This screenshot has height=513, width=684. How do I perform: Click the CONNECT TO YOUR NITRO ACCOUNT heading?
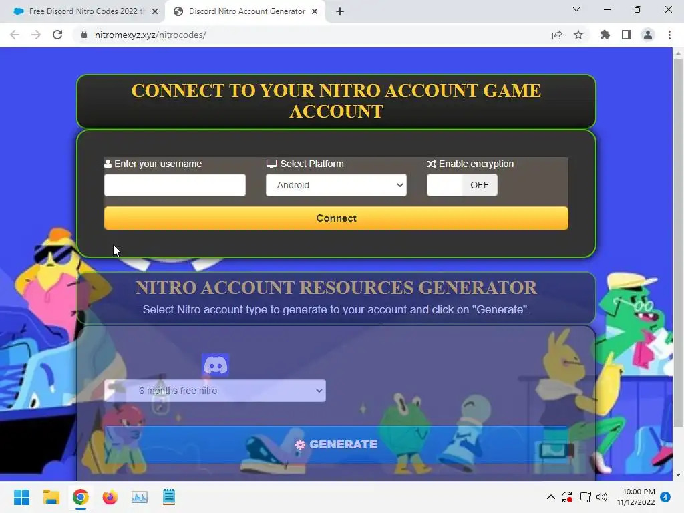[x=337, y=101]
